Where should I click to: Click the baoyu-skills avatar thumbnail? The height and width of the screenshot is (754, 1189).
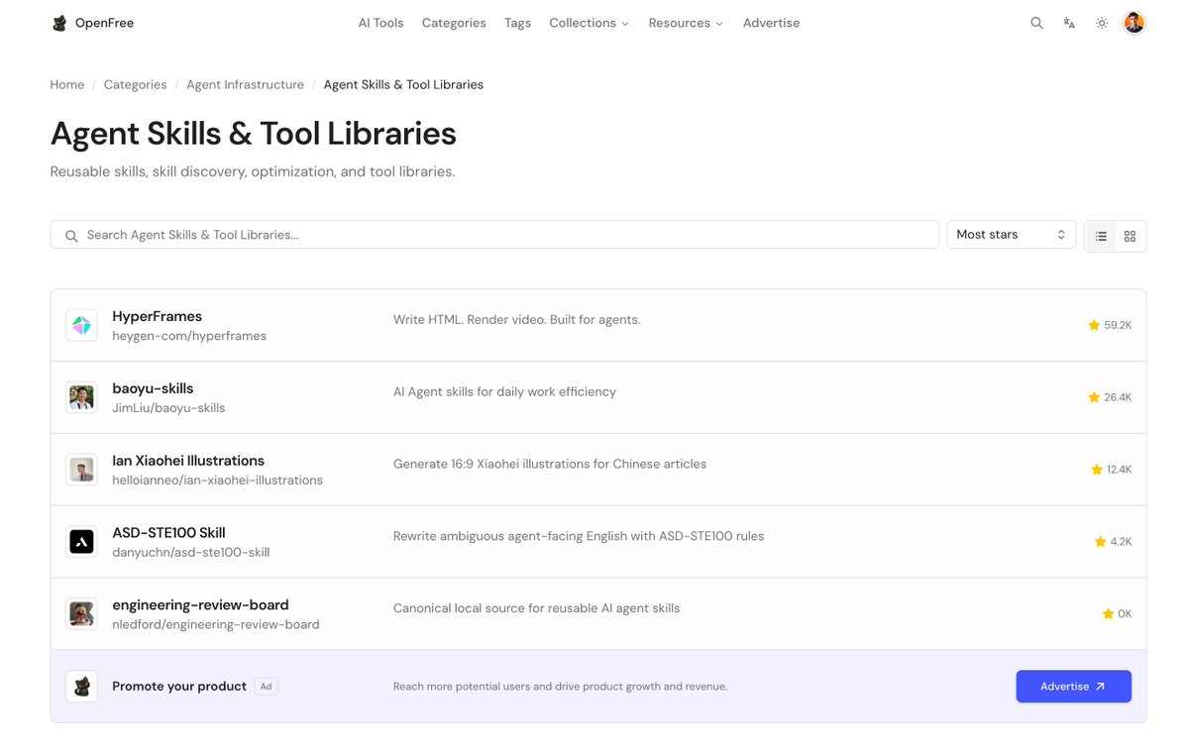[81, 397]
